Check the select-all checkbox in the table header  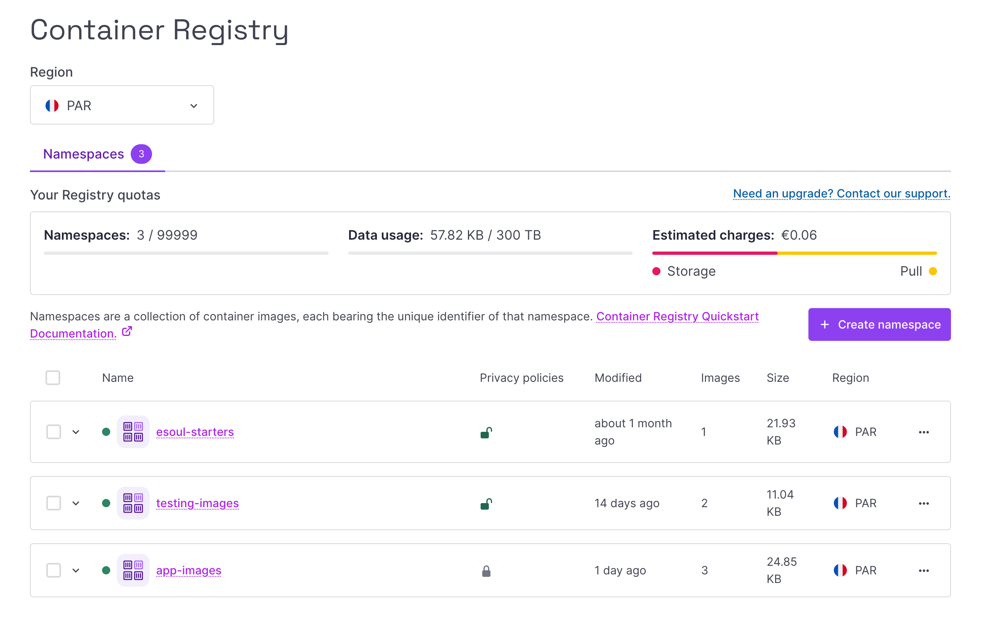click(x=53, y=377)
